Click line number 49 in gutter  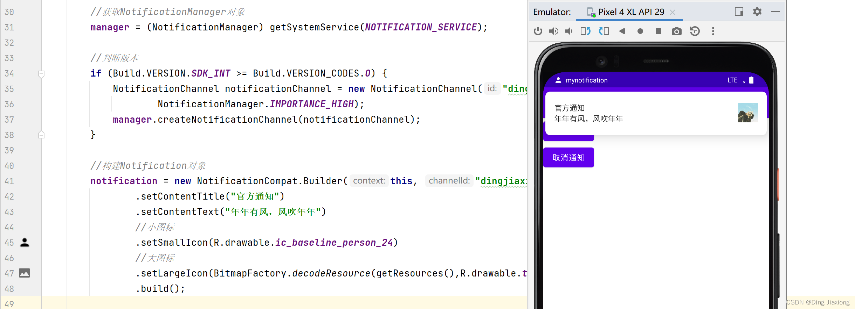(9, 304)
